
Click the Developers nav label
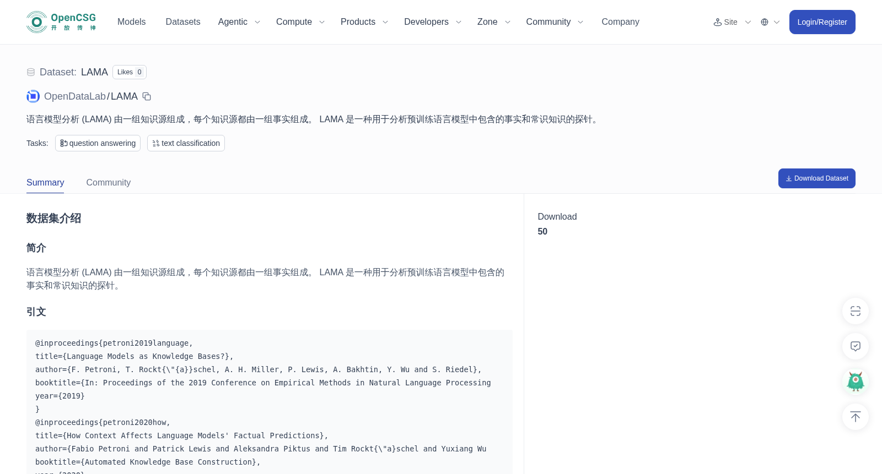click(x=426, y=22)
